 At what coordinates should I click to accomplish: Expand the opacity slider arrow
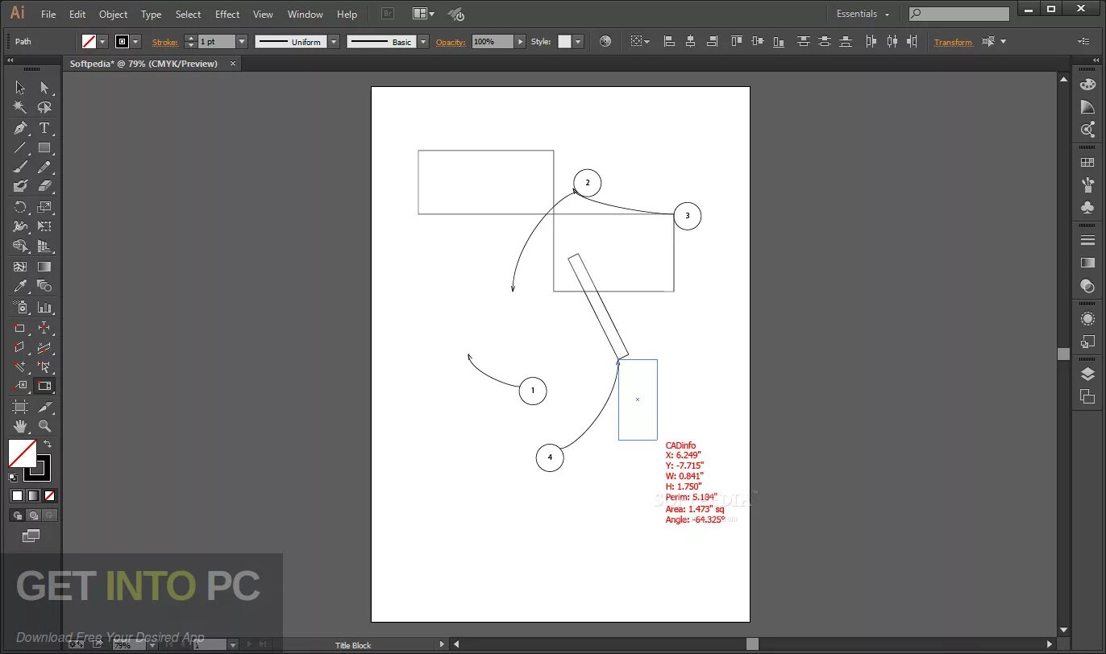[520, 41]
